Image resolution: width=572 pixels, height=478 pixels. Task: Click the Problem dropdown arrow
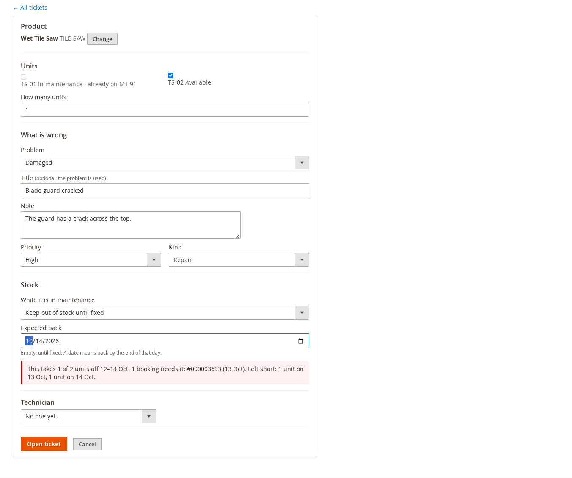click(x=302, y=163)
